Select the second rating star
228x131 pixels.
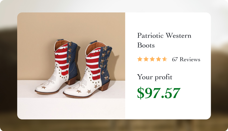[x=146, y=59]
